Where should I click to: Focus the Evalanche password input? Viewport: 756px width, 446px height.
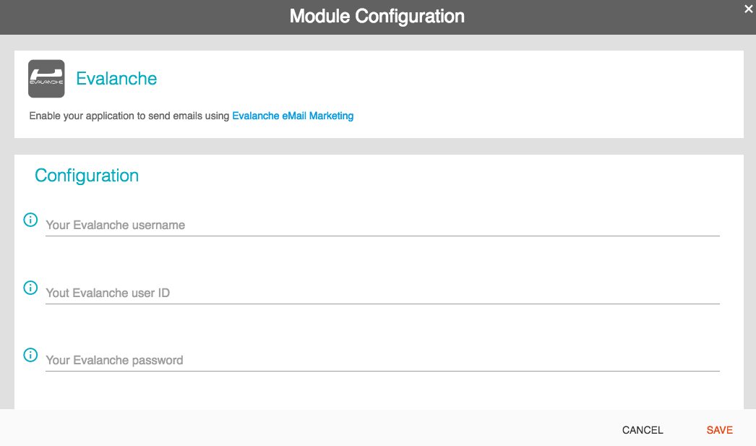coord(382,360)
